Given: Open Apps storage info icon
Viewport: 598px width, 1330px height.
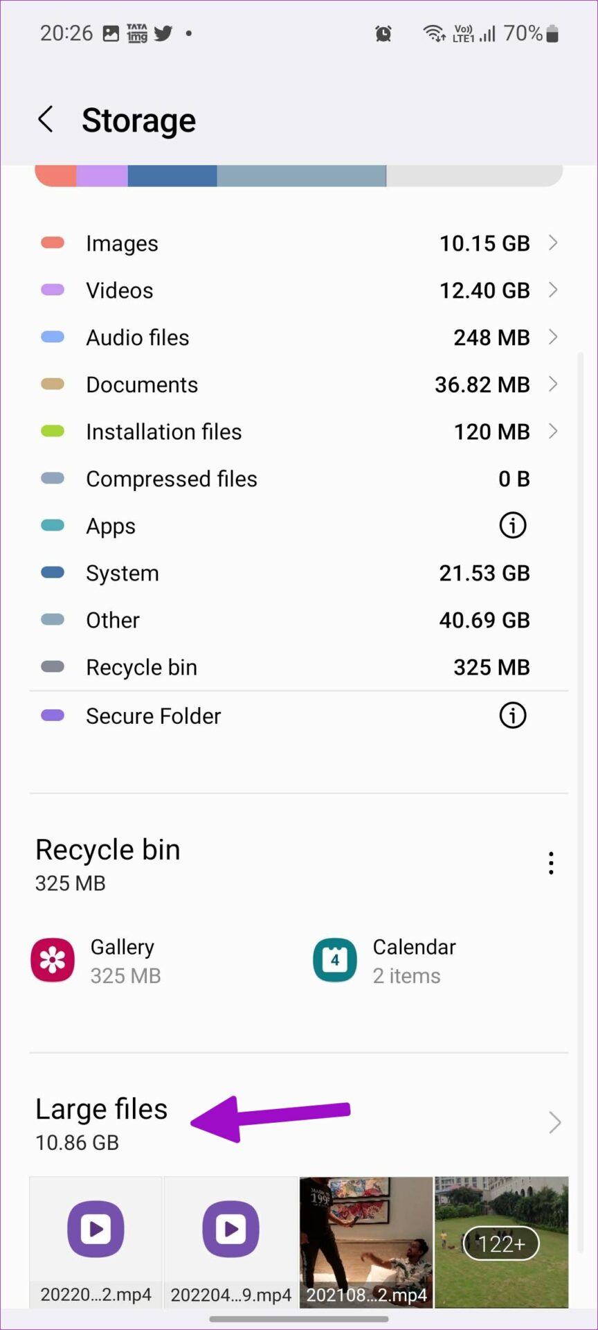Looking at the screenshot, I should coord(512,526).
